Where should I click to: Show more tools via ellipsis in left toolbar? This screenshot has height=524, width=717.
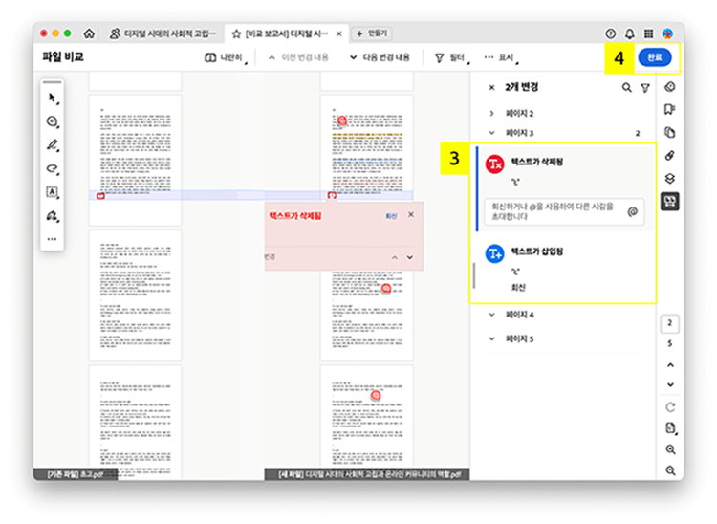coord(53,239)
